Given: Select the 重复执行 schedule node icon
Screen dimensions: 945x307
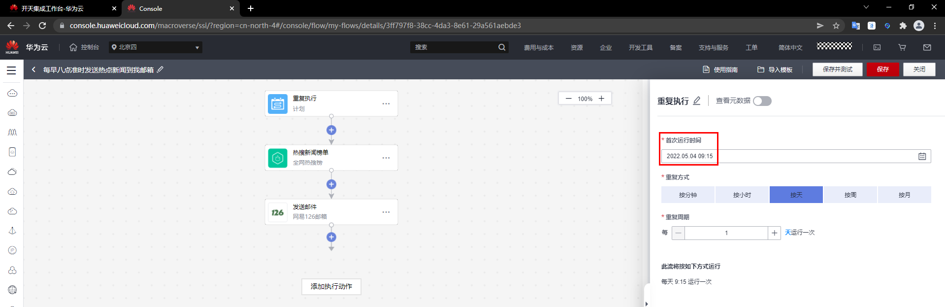Looking at the screenshot, I should pos(278,104).
